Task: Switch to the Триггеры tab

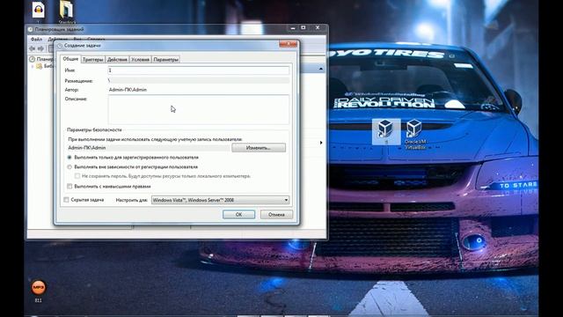Action: pyautogui.click(x=93, y=60)
